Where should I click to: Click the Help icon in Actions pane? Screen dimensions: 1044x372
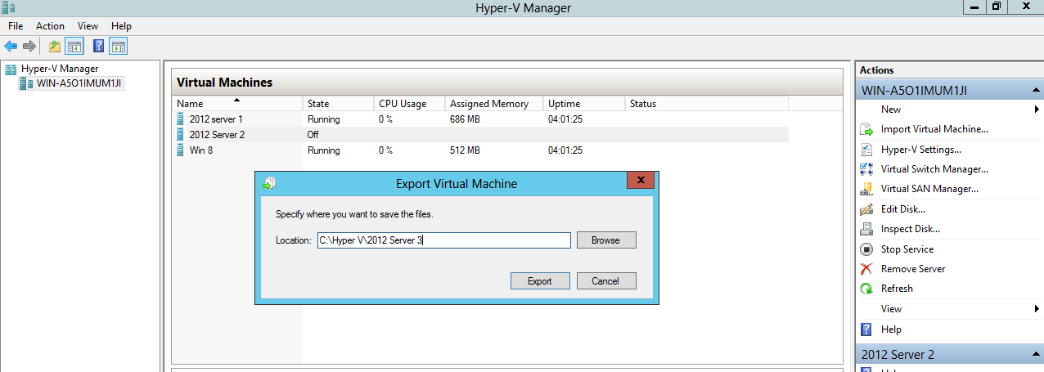click(x=866, y=329)
